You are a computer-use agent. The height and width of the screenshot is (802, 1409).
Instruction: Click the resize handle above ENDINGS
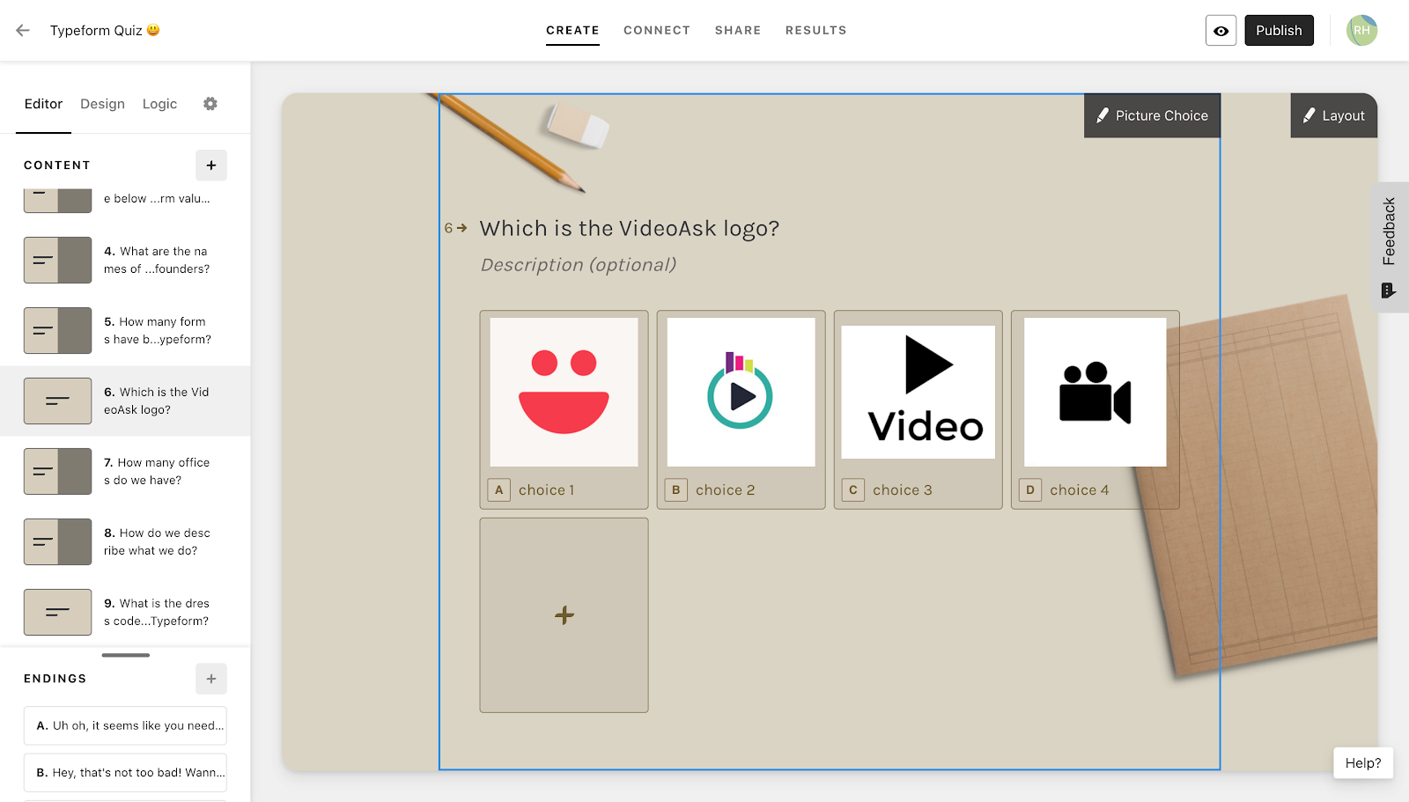(x=126, y=655)
